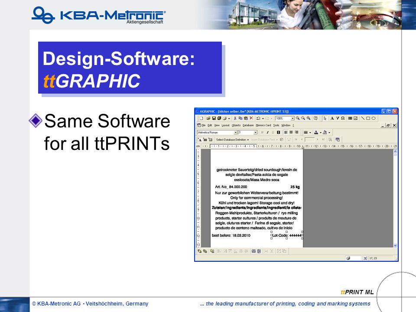The width and height of the screenshot is (416, 312).
Task: Click the text color A swatch
Action: coord(316,133)
